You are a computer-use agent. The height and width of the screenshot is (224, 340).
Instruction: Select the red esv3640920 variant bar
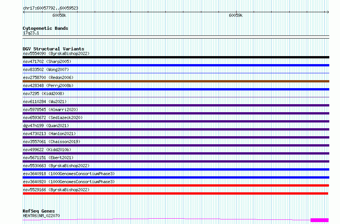click(x=176, y=185)
